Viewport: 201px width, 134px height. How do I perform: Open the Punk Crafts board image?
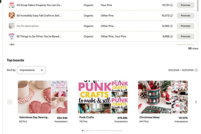pos(103,97)
